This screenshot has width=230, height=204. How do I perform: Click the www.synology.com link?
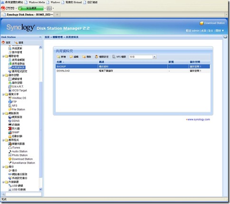199,120
